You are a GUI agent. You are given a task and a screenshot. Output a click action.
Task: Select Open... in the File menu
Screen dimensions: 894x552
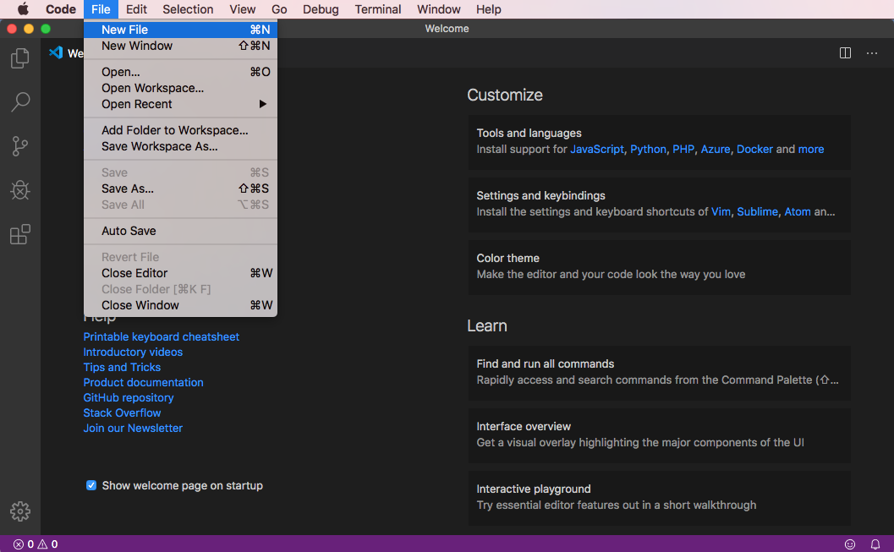pyautogui.click(x=180, y=72)
